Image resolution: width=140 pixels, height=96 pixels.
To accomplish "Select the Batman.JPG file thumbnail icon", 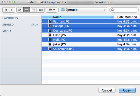I will click(50, 21).
